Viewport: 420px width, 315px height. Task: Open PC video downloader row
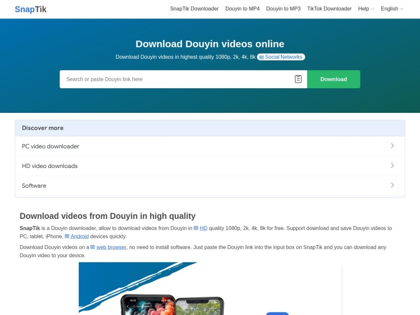[209, 146]
